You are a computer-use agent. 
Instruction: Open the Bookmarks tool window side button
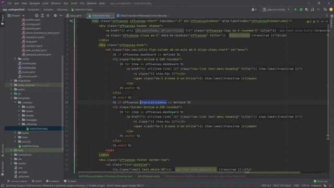pos(2,168)
